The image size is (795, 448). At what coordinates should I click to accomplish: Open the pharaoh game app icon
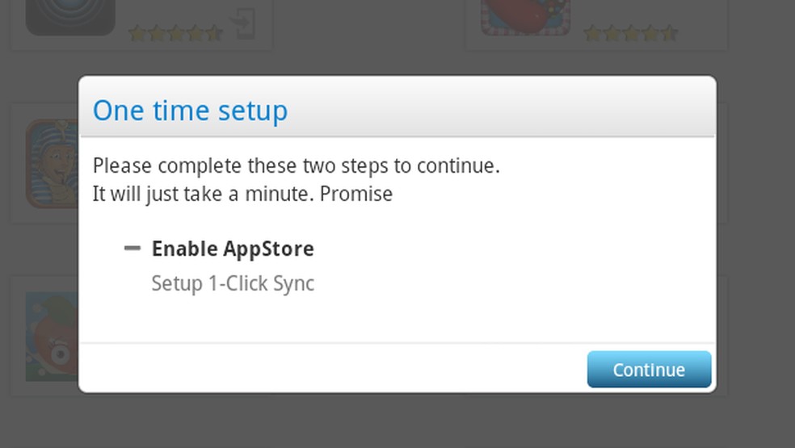(52, 164)
